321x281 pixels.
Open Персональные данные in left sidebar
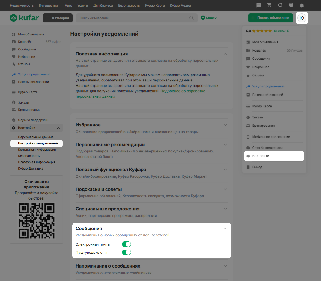(x=36, y=137)
